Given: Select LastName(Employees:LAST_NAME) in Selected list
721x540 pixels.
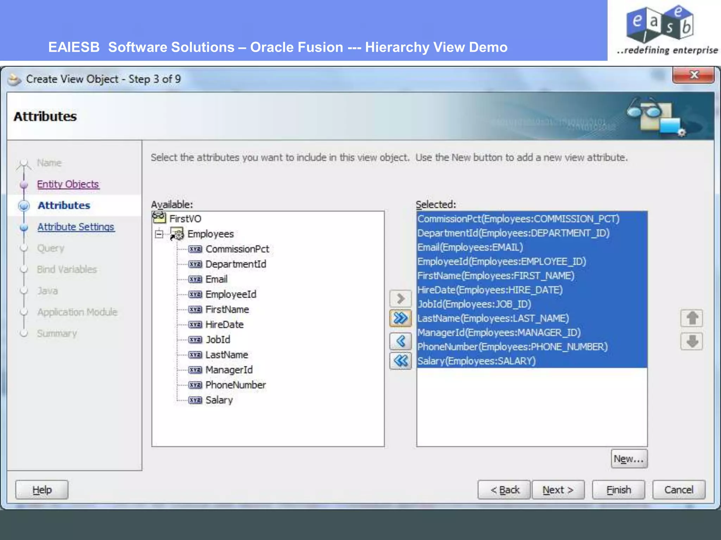Looking at the screenshot, I should pos(532,319).
